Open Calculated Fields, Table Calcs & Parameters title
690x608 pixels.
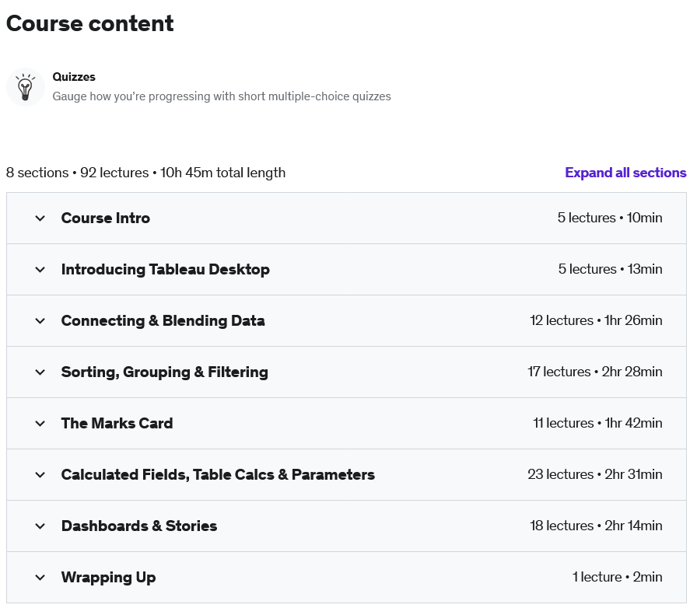point(218,475)
